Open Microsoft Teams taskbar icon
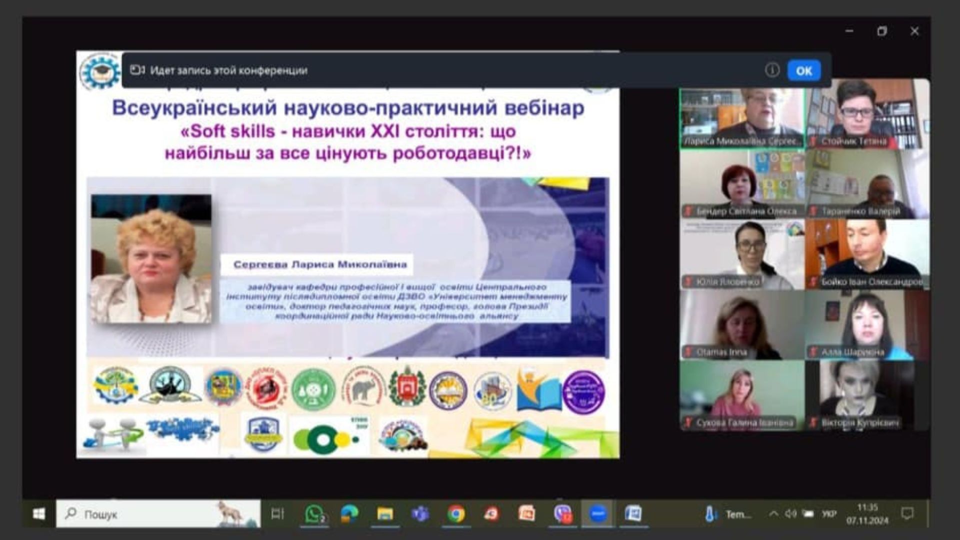The height and width of the screenshot is (540, 960). (x=420, y=514)
